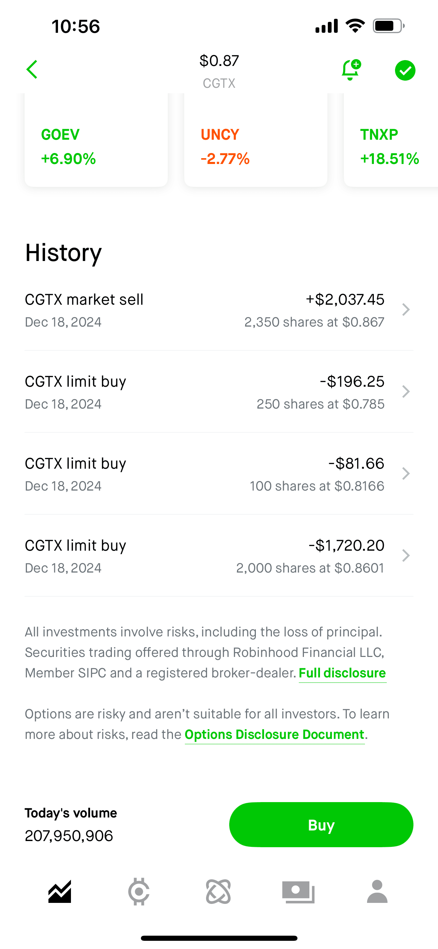Expand the 250 shares limit buy chevron
Image resolution: width=438 pixels, height=949 pixels.
pos(406,391)
